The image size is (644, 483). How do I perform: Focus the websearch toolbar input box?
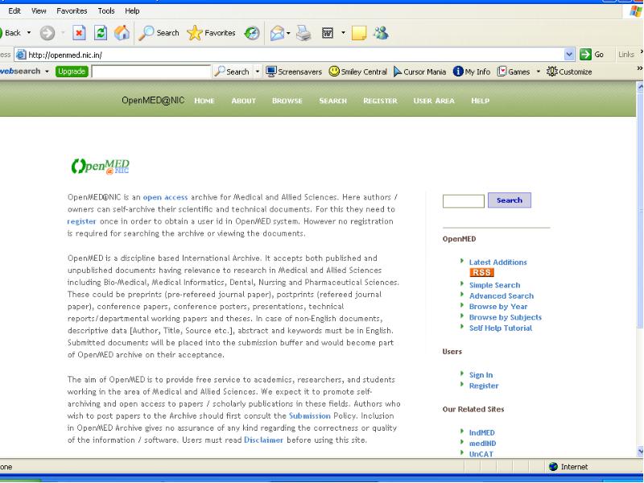tap(151, 72)
